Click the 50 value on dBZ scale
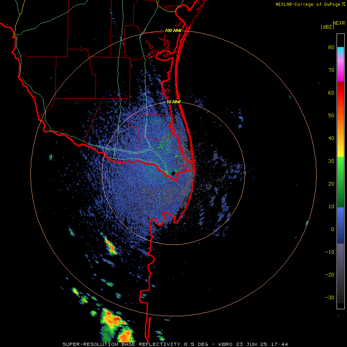Image resolution: width=347 pixels, height=347 pixels. pyautogui.click(x=331, y=116)
